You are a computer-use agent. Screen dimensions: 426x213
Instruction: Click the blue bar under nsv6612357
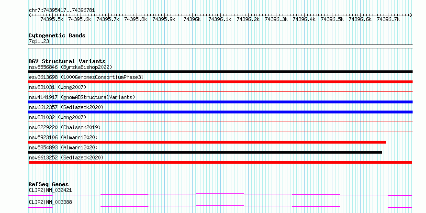point(220,112)
